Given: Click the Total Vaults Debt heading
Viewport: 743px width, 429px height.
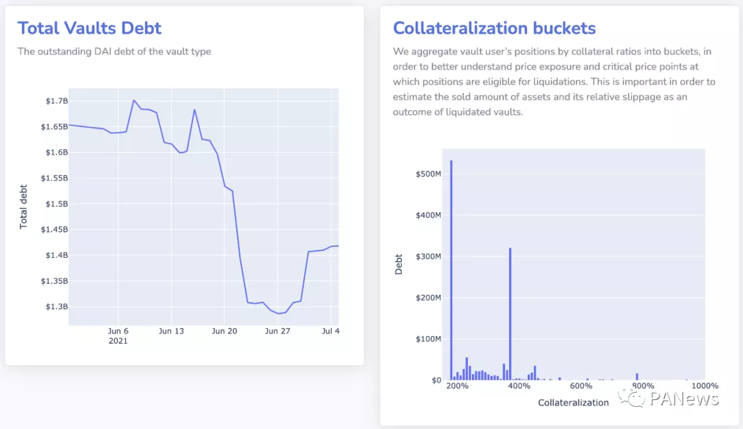Looking at the screenshot, I should point(89,28).
